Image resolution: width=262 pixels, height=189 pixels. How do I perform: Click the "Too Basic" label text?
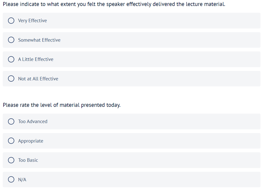[28, 160]
